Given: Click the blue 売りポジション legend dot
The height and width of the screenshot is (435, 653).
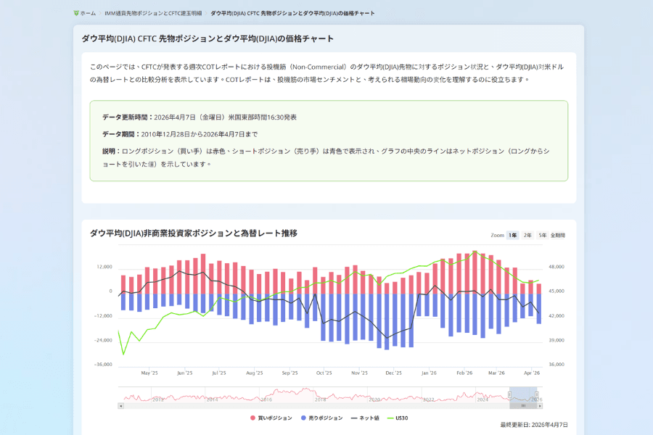Looking at the screenshot, I should pos(303,418).
